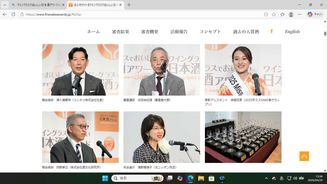The width and height of the screenshot is (327, 184).
Task: Open the photo of the female MC speaking
Action: [161, 137]
